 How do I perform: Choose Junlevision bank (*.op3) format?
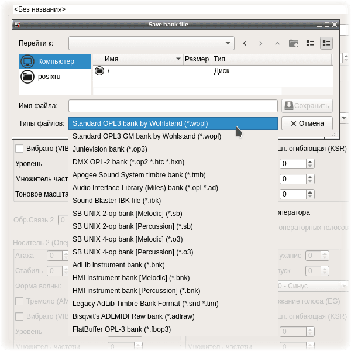pyautogui.click(x=173, y=149)
